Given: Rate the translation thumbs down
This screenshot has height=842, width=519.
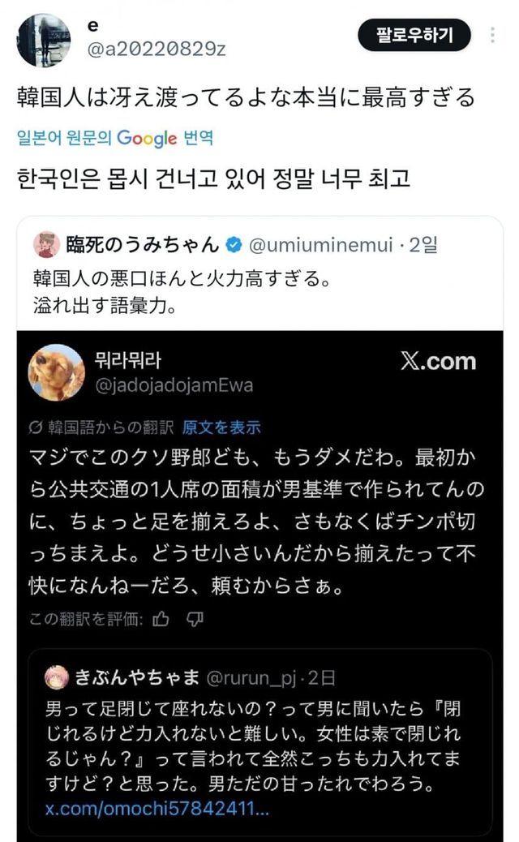Looking at the screenshot, I should click(195, 620).
